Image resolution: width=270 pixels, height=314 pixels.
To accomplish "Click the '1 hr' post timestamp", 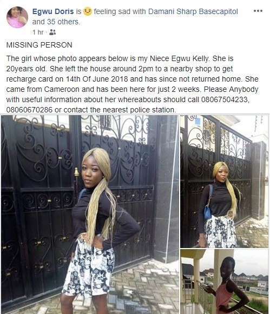I will point(38,32).
